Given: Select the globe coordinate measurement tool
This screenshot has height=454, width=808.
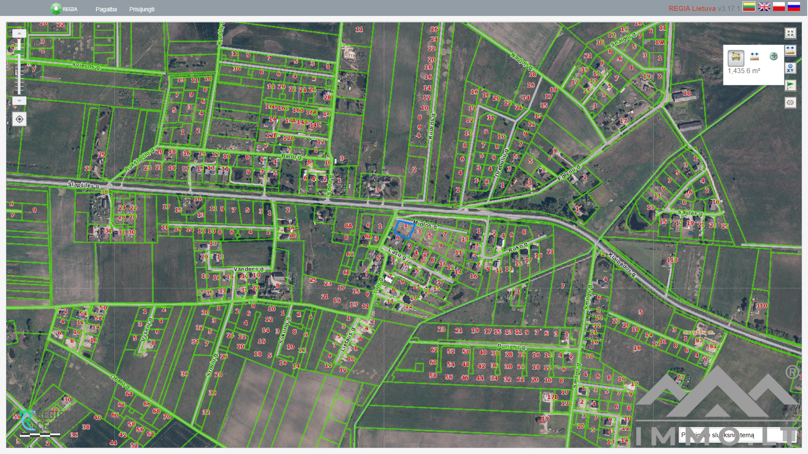Looking at the screenshot, I should 773,56.
